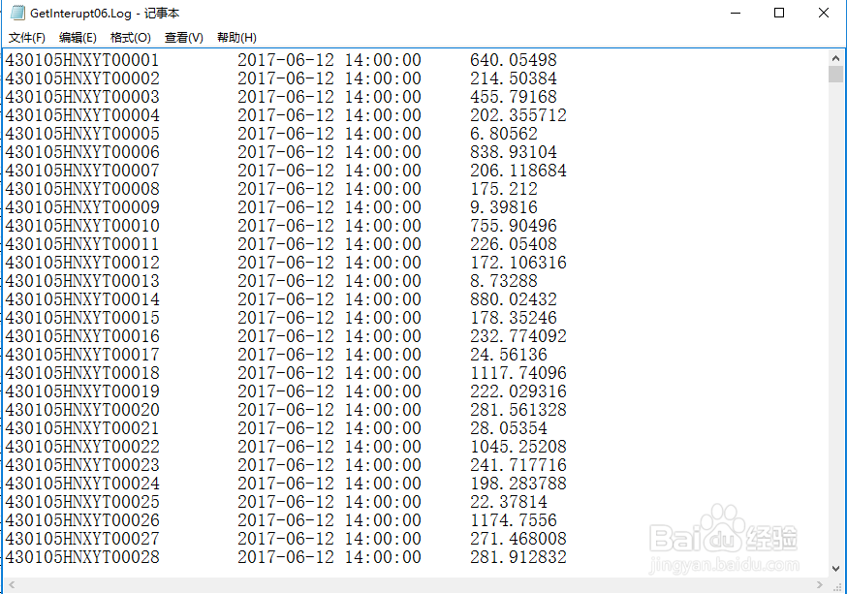Click ID 430105HNXYT00011
Screen dimensions: 847x594
82,244
